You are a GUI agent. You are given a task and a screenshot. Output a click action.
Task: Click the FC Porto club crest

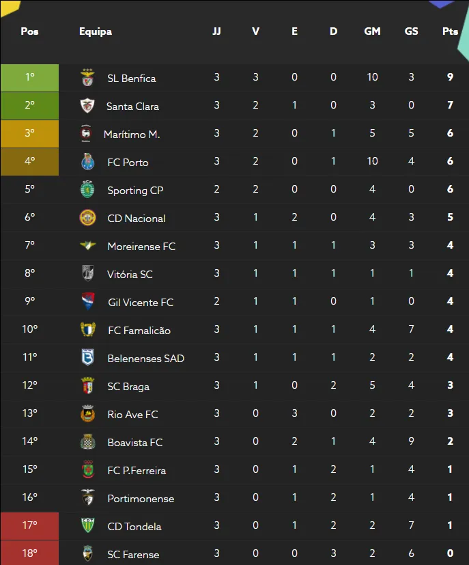tap(87, 162)
